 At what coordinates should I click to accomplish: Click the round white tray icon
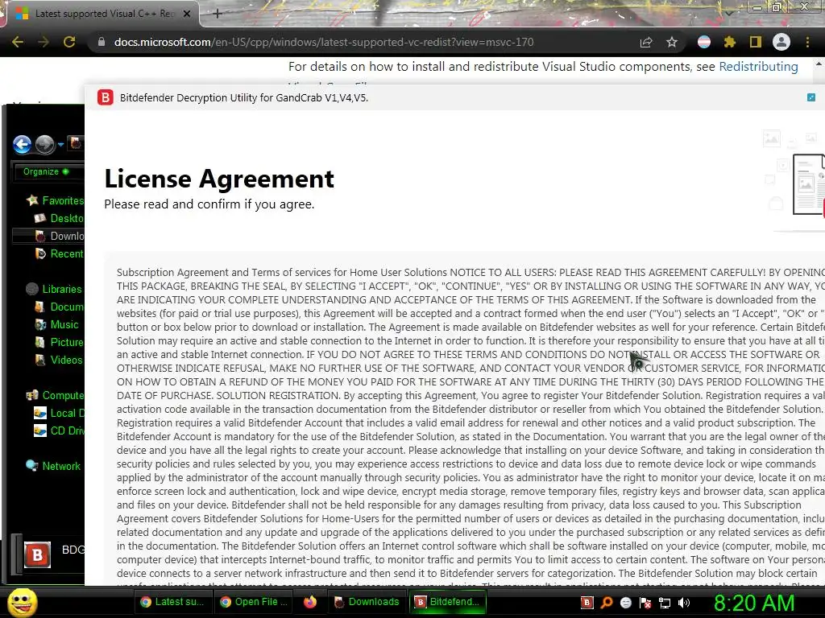(625, 603)
